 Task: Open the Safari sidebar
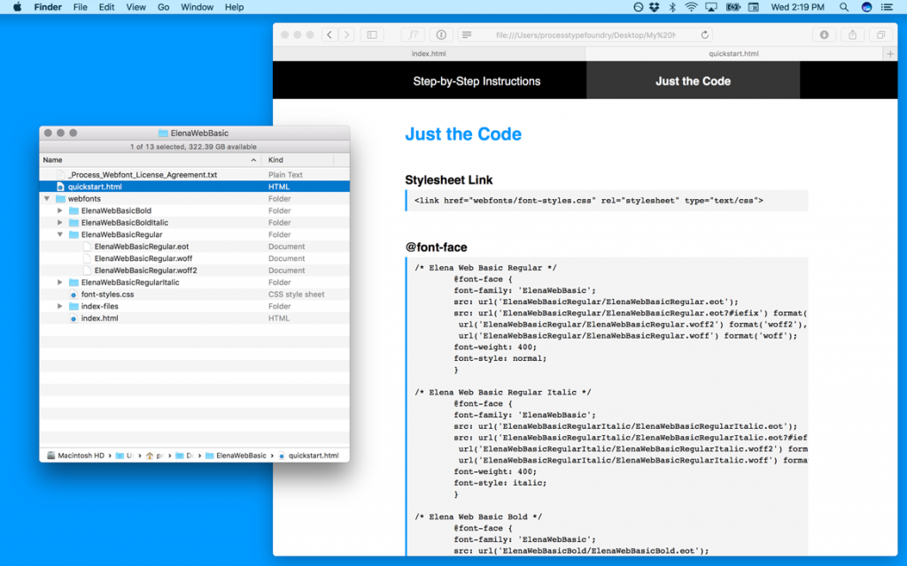coord(370,34)
